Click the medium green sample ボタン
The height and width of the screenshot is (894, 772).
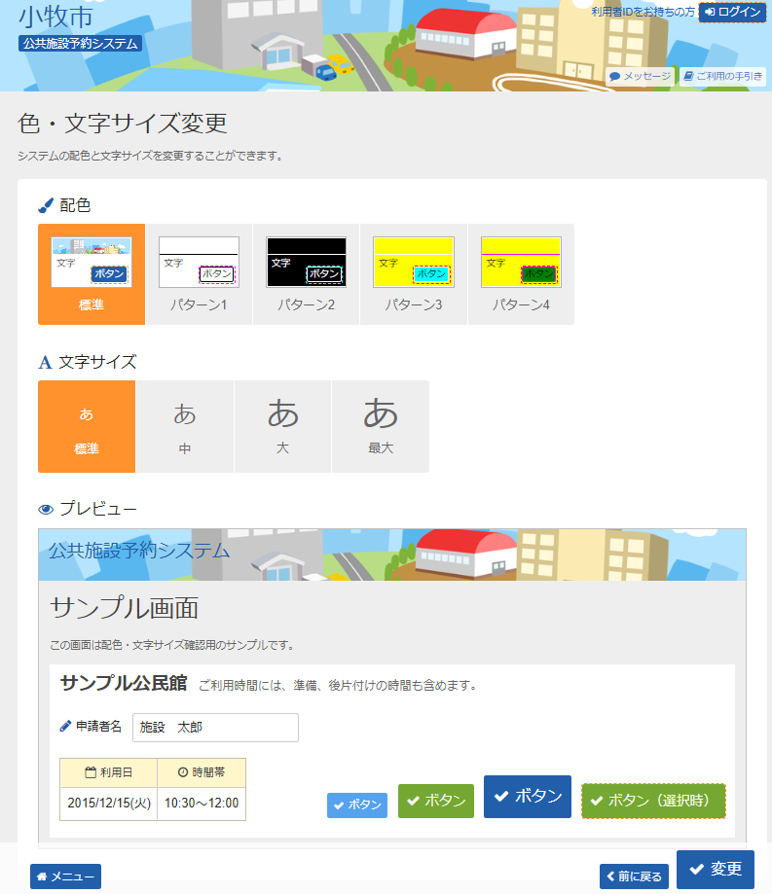click(x=436, y=801)
